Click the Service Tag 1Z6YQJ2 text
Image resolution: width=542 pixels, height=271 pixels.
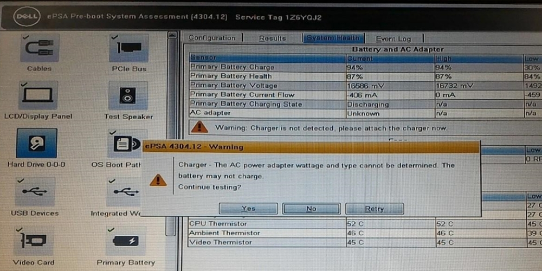(x=278, y=17)
